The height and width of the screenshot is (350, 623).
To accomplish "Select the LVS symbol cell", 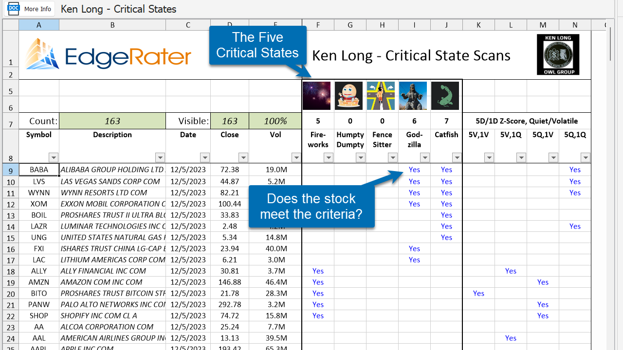I will pyautogui.click(x=39, y=181).
